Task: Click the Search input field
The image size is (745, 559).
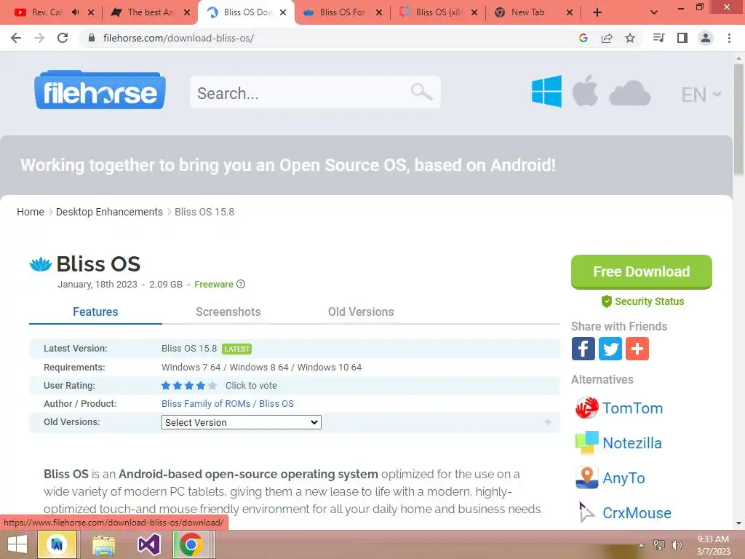Action: tap(316, 92)
